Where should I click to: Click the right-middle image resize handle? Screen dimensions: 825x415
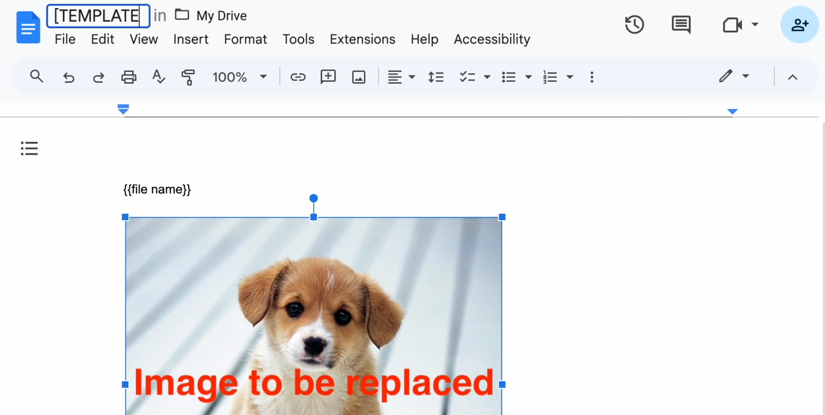[x=502, y=384]
